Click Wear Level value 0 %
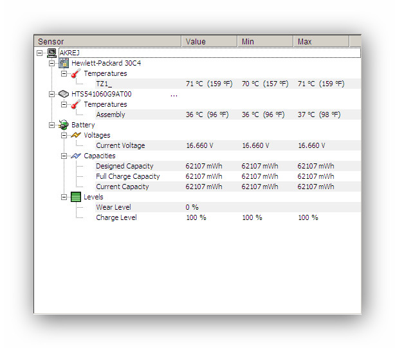Viewport: 395px width, 348px height. pyautogui.click(x=192, y=207)
